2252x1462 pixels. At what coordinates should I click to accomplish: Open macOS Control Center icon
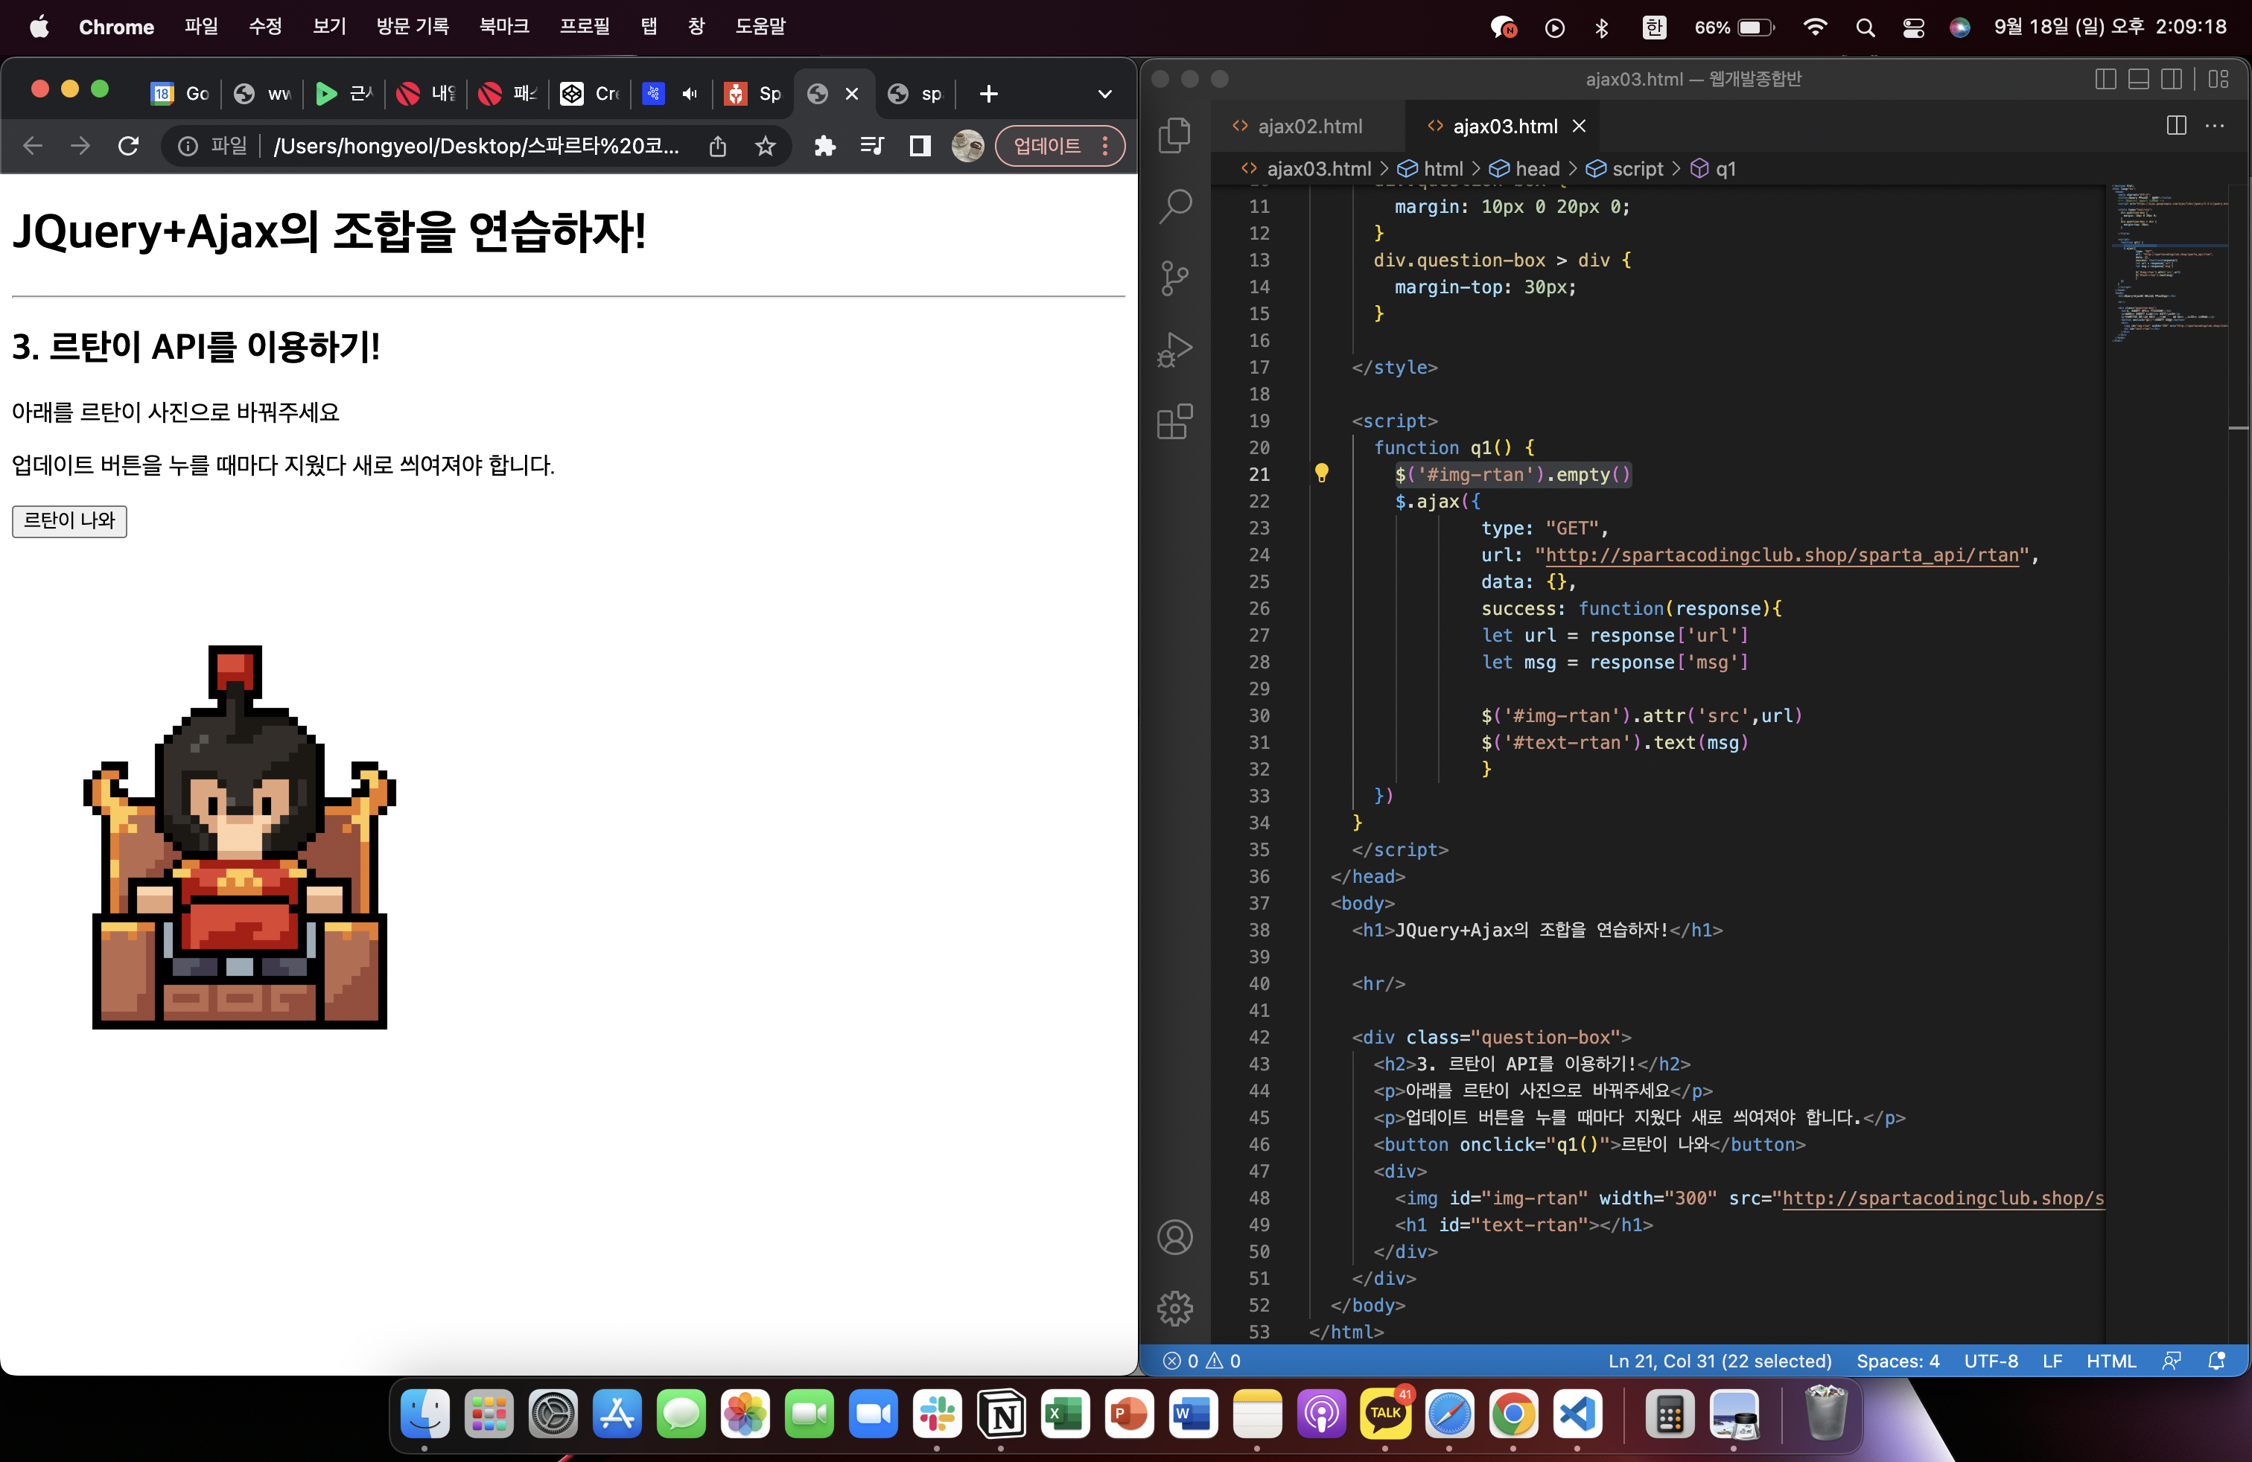1913,27
